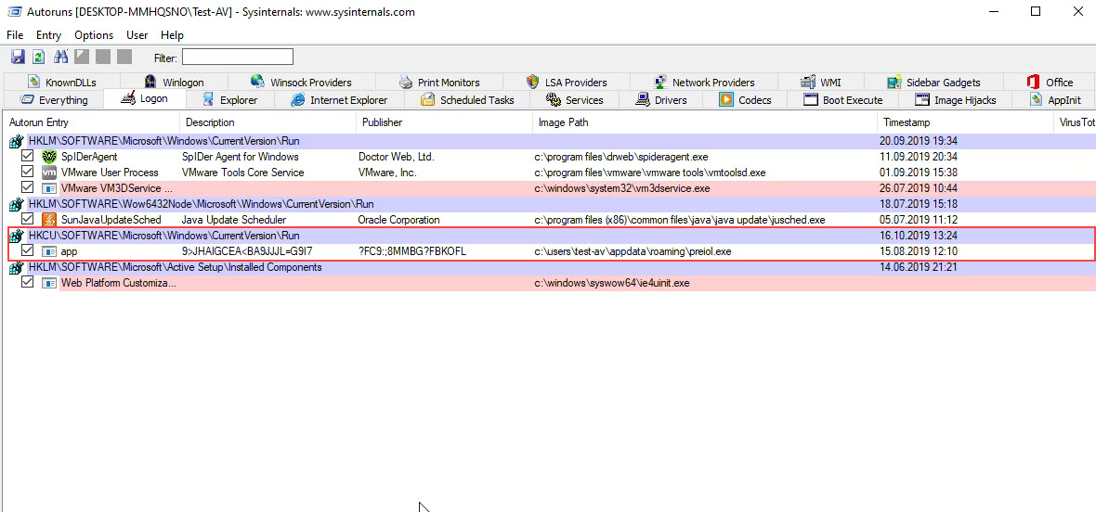Click the SpIDerAgent spider icon

pos(50,157)
